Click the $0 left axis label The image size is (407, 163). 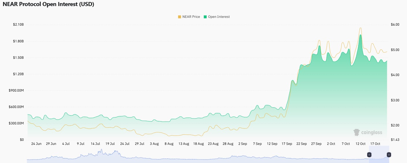point(22,140)
